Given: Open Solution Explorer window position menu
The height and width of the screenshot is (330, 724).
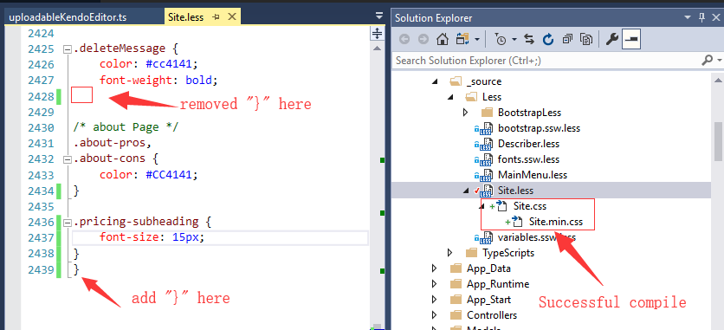Looking at the screenshot, I should (688, 18).
